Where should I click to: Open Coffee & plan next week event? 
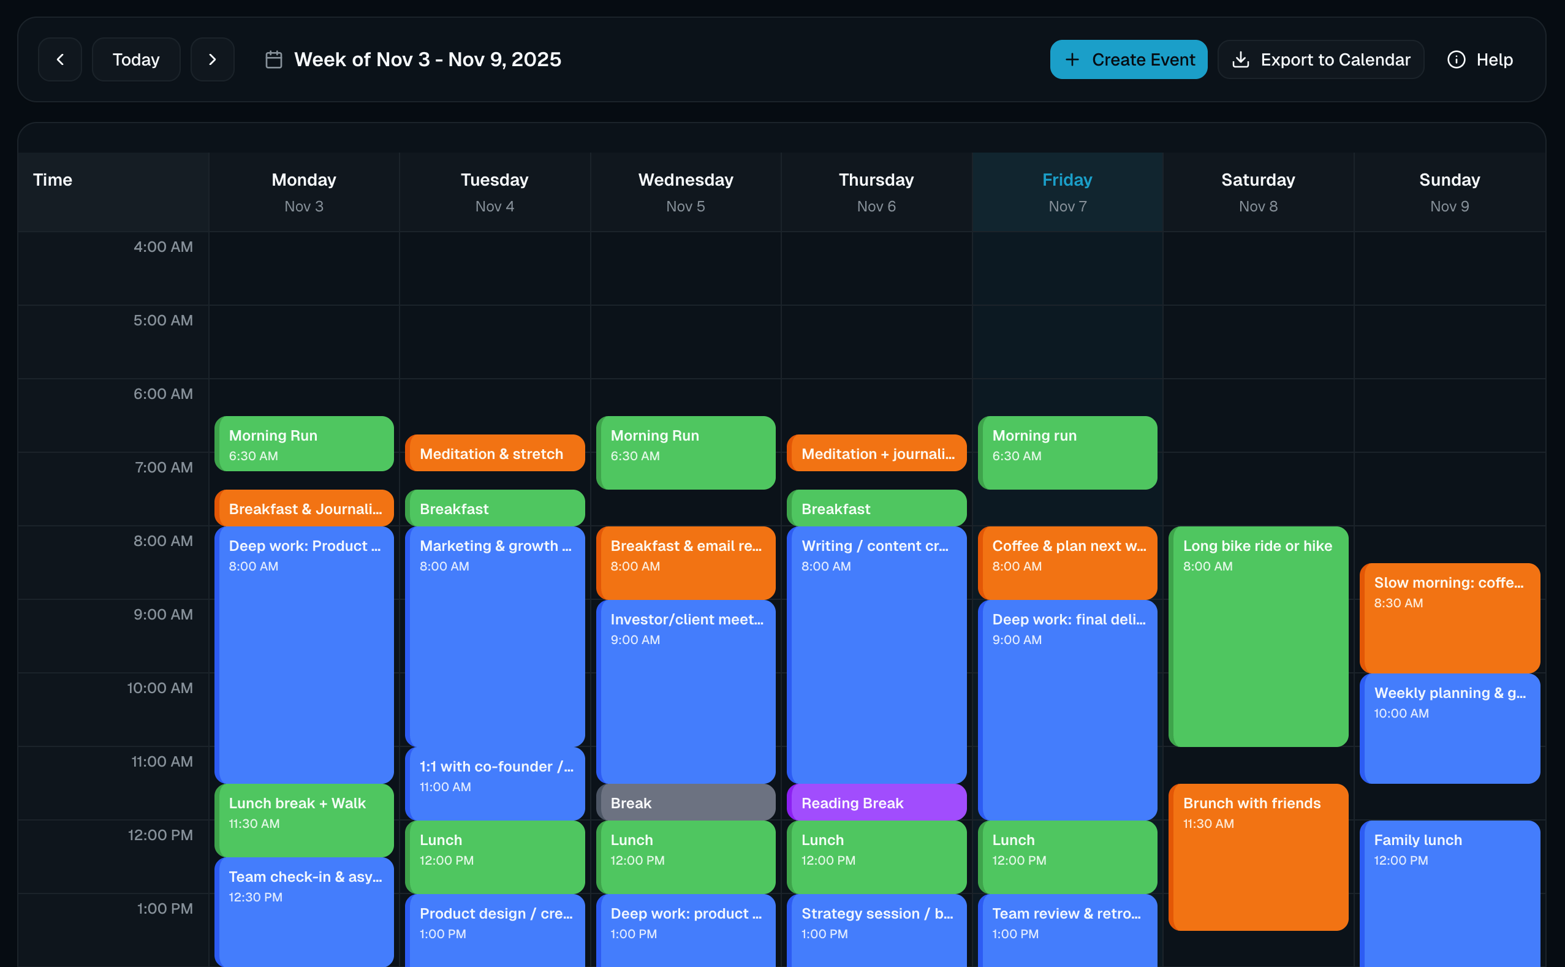[1067, 563]
